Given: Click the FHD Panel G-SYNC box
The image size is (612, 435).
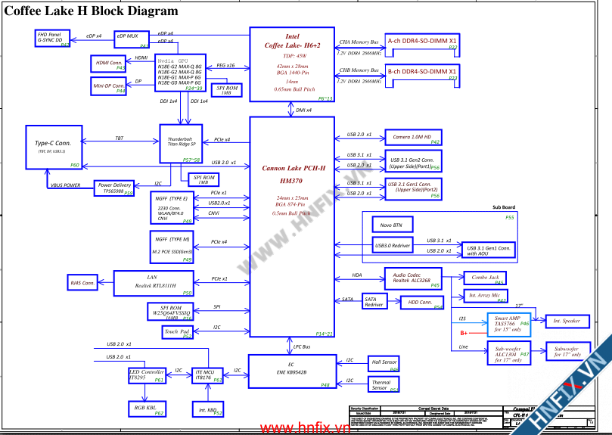Looking at the screenshot, I should tap(53, 39).
